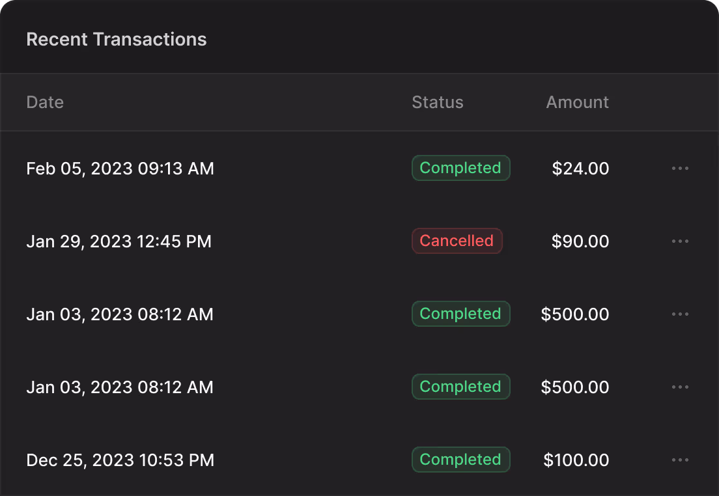Viewport: 719px width, 496px height.
Task: Select the Feb 05, 2023 09:13 AM date
Action: click(x=120, y=169)
